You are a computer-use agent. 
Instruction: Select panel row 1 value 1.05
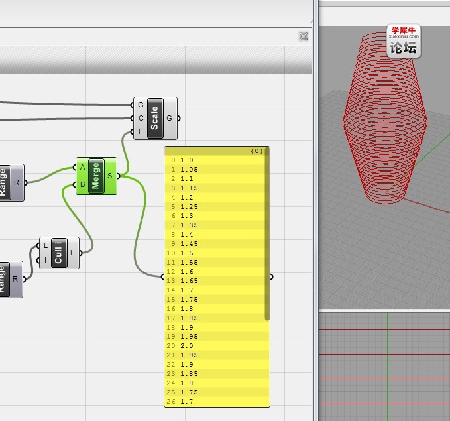click(215, 170)
